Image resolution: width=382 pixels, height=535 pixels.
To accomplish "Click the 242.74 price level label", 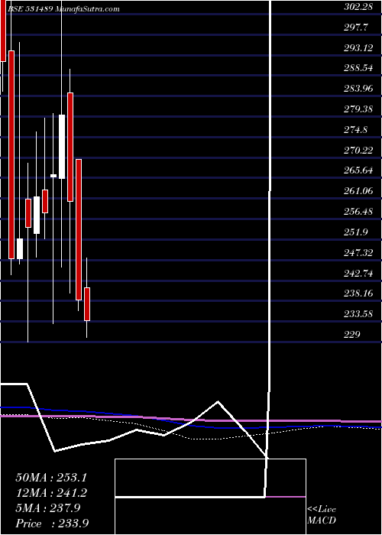I will point(358,273).
